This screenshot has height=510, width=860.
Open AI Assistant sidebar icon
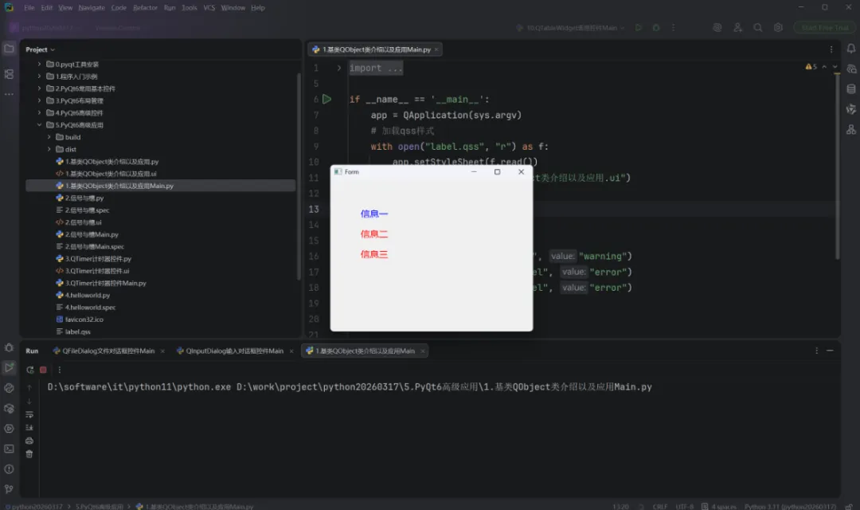850,69
